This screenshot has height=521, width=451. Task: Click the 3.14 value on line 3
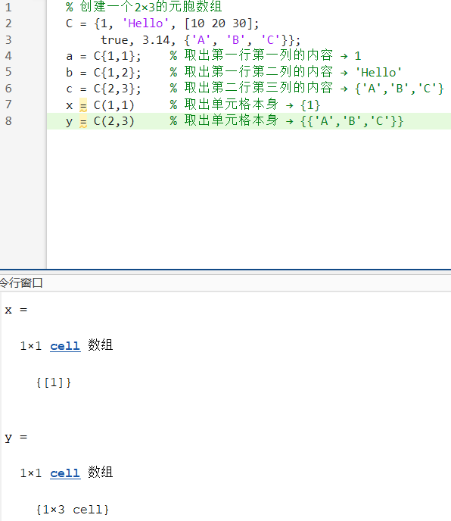156,40
